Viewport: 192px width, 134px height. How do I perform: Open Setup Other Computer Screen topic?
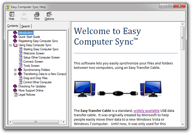(x=42, y=57)
